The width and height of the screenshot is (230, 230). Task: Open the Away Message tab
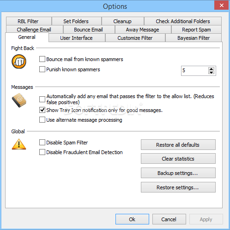click(143, 30)
